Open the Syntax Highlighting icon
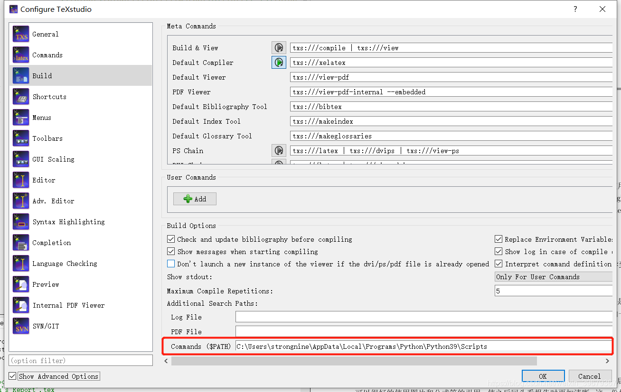This screenshot has height=392, width=621. pyautogui.click(x=21, y=222)
